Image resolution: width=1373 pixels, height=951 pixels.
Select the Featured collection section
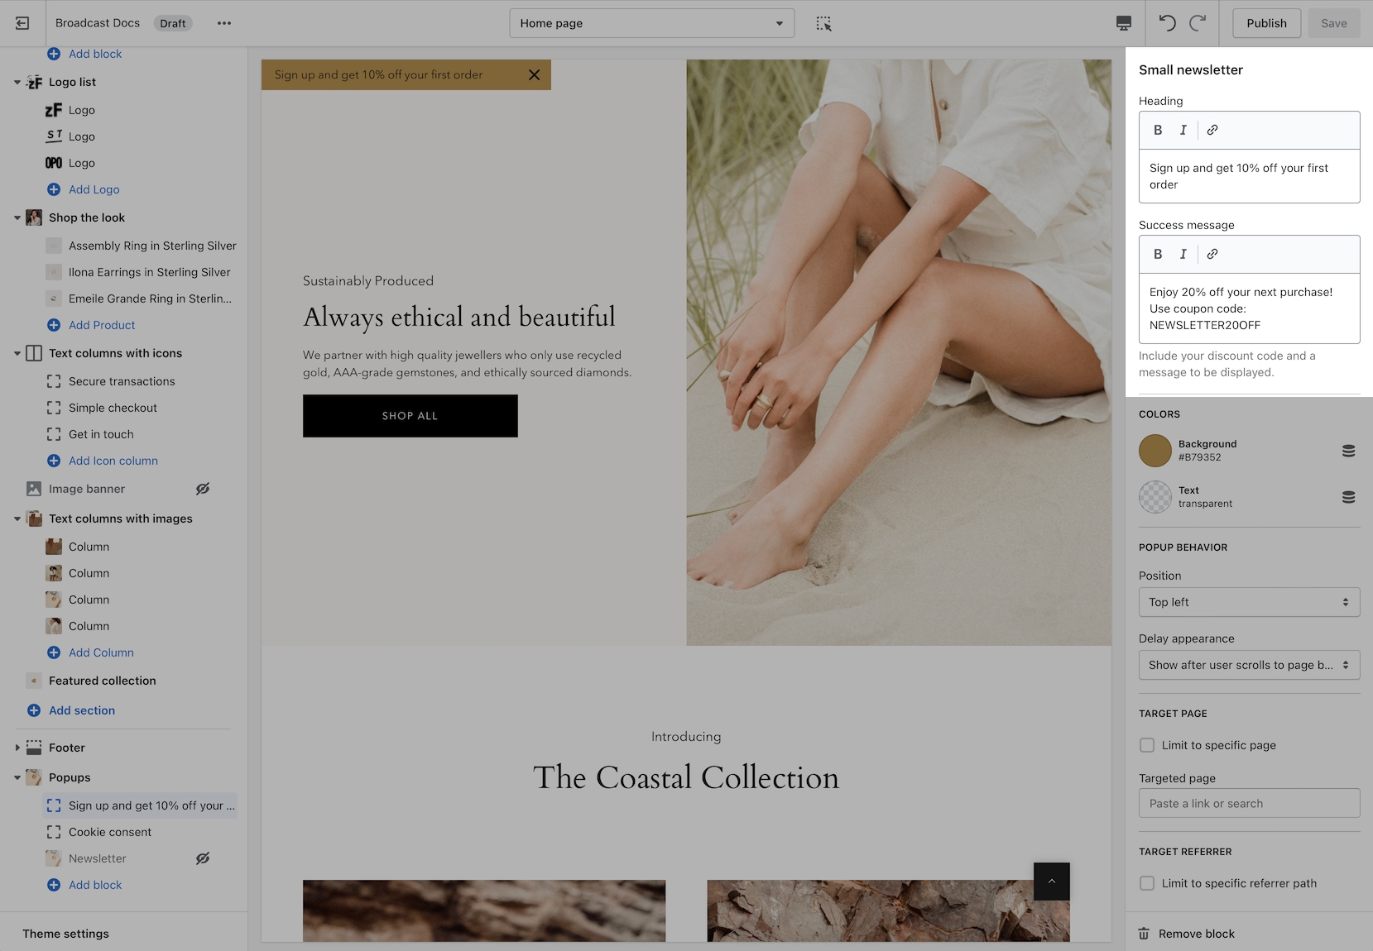pyautogui.click(x=102, y=681)
